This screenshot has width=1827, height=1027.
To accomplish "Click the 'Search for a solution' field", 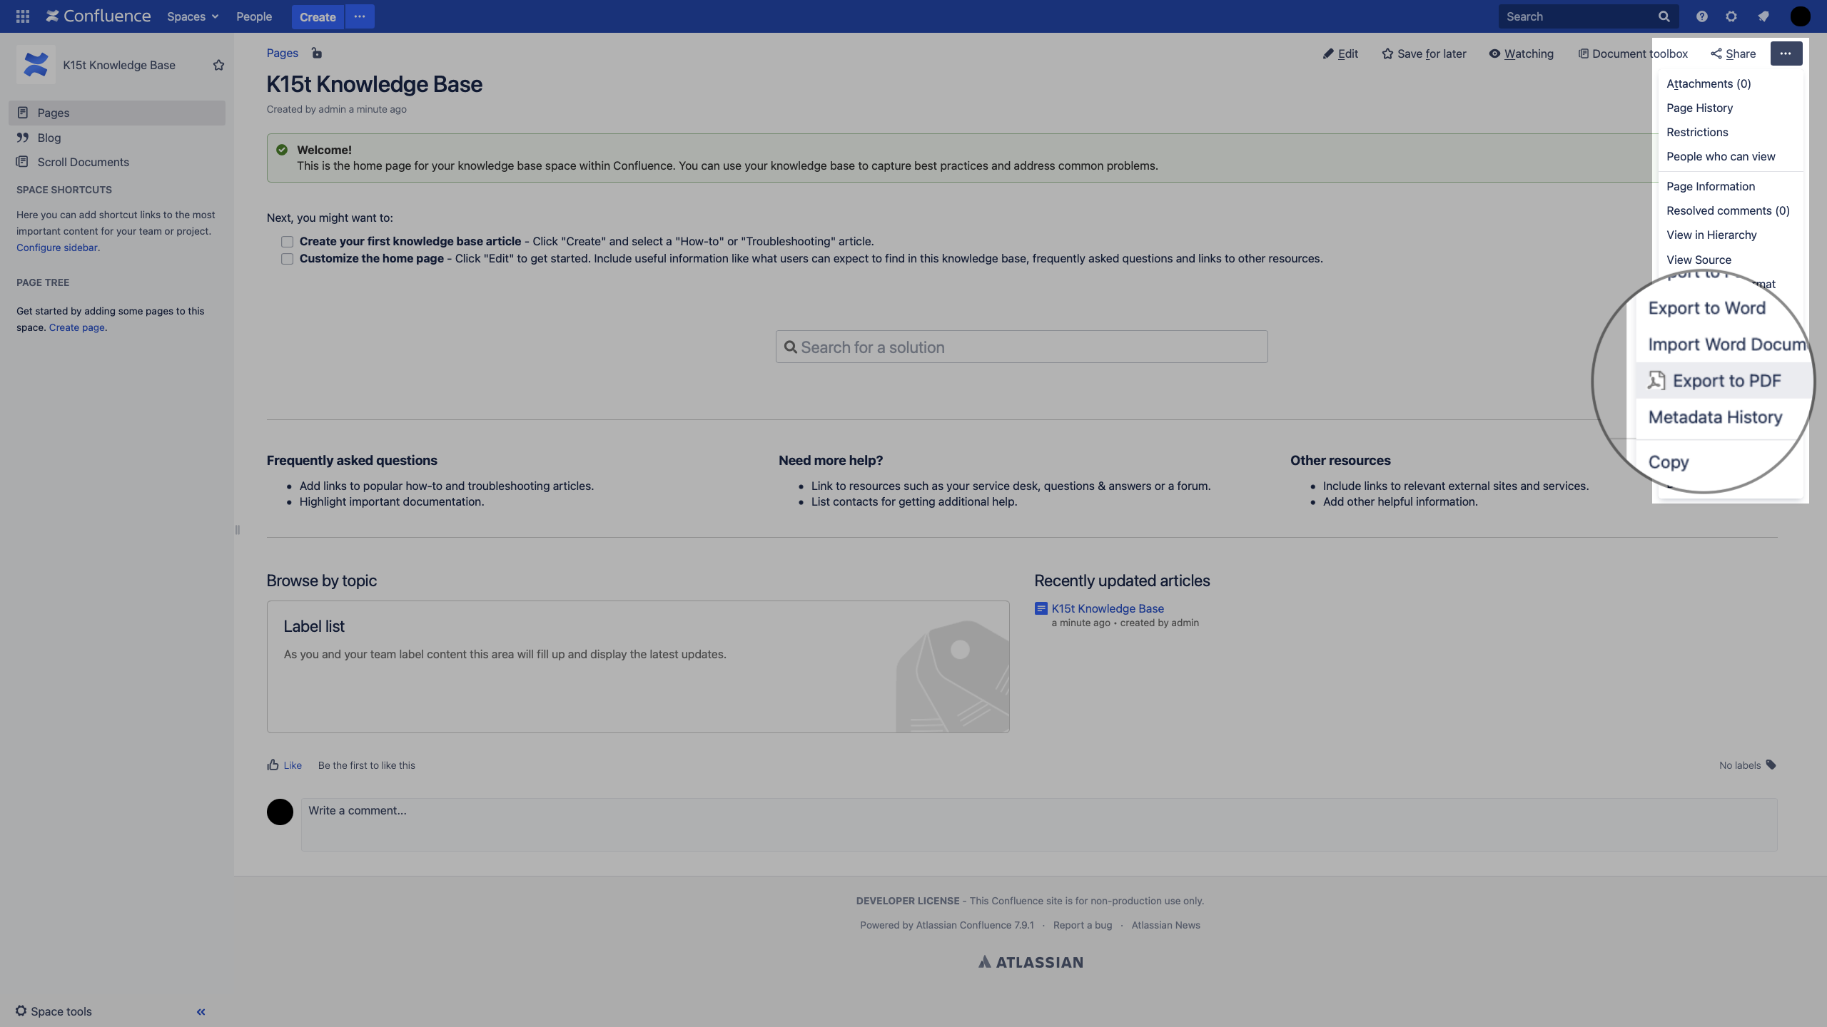I will (1019, 347).
